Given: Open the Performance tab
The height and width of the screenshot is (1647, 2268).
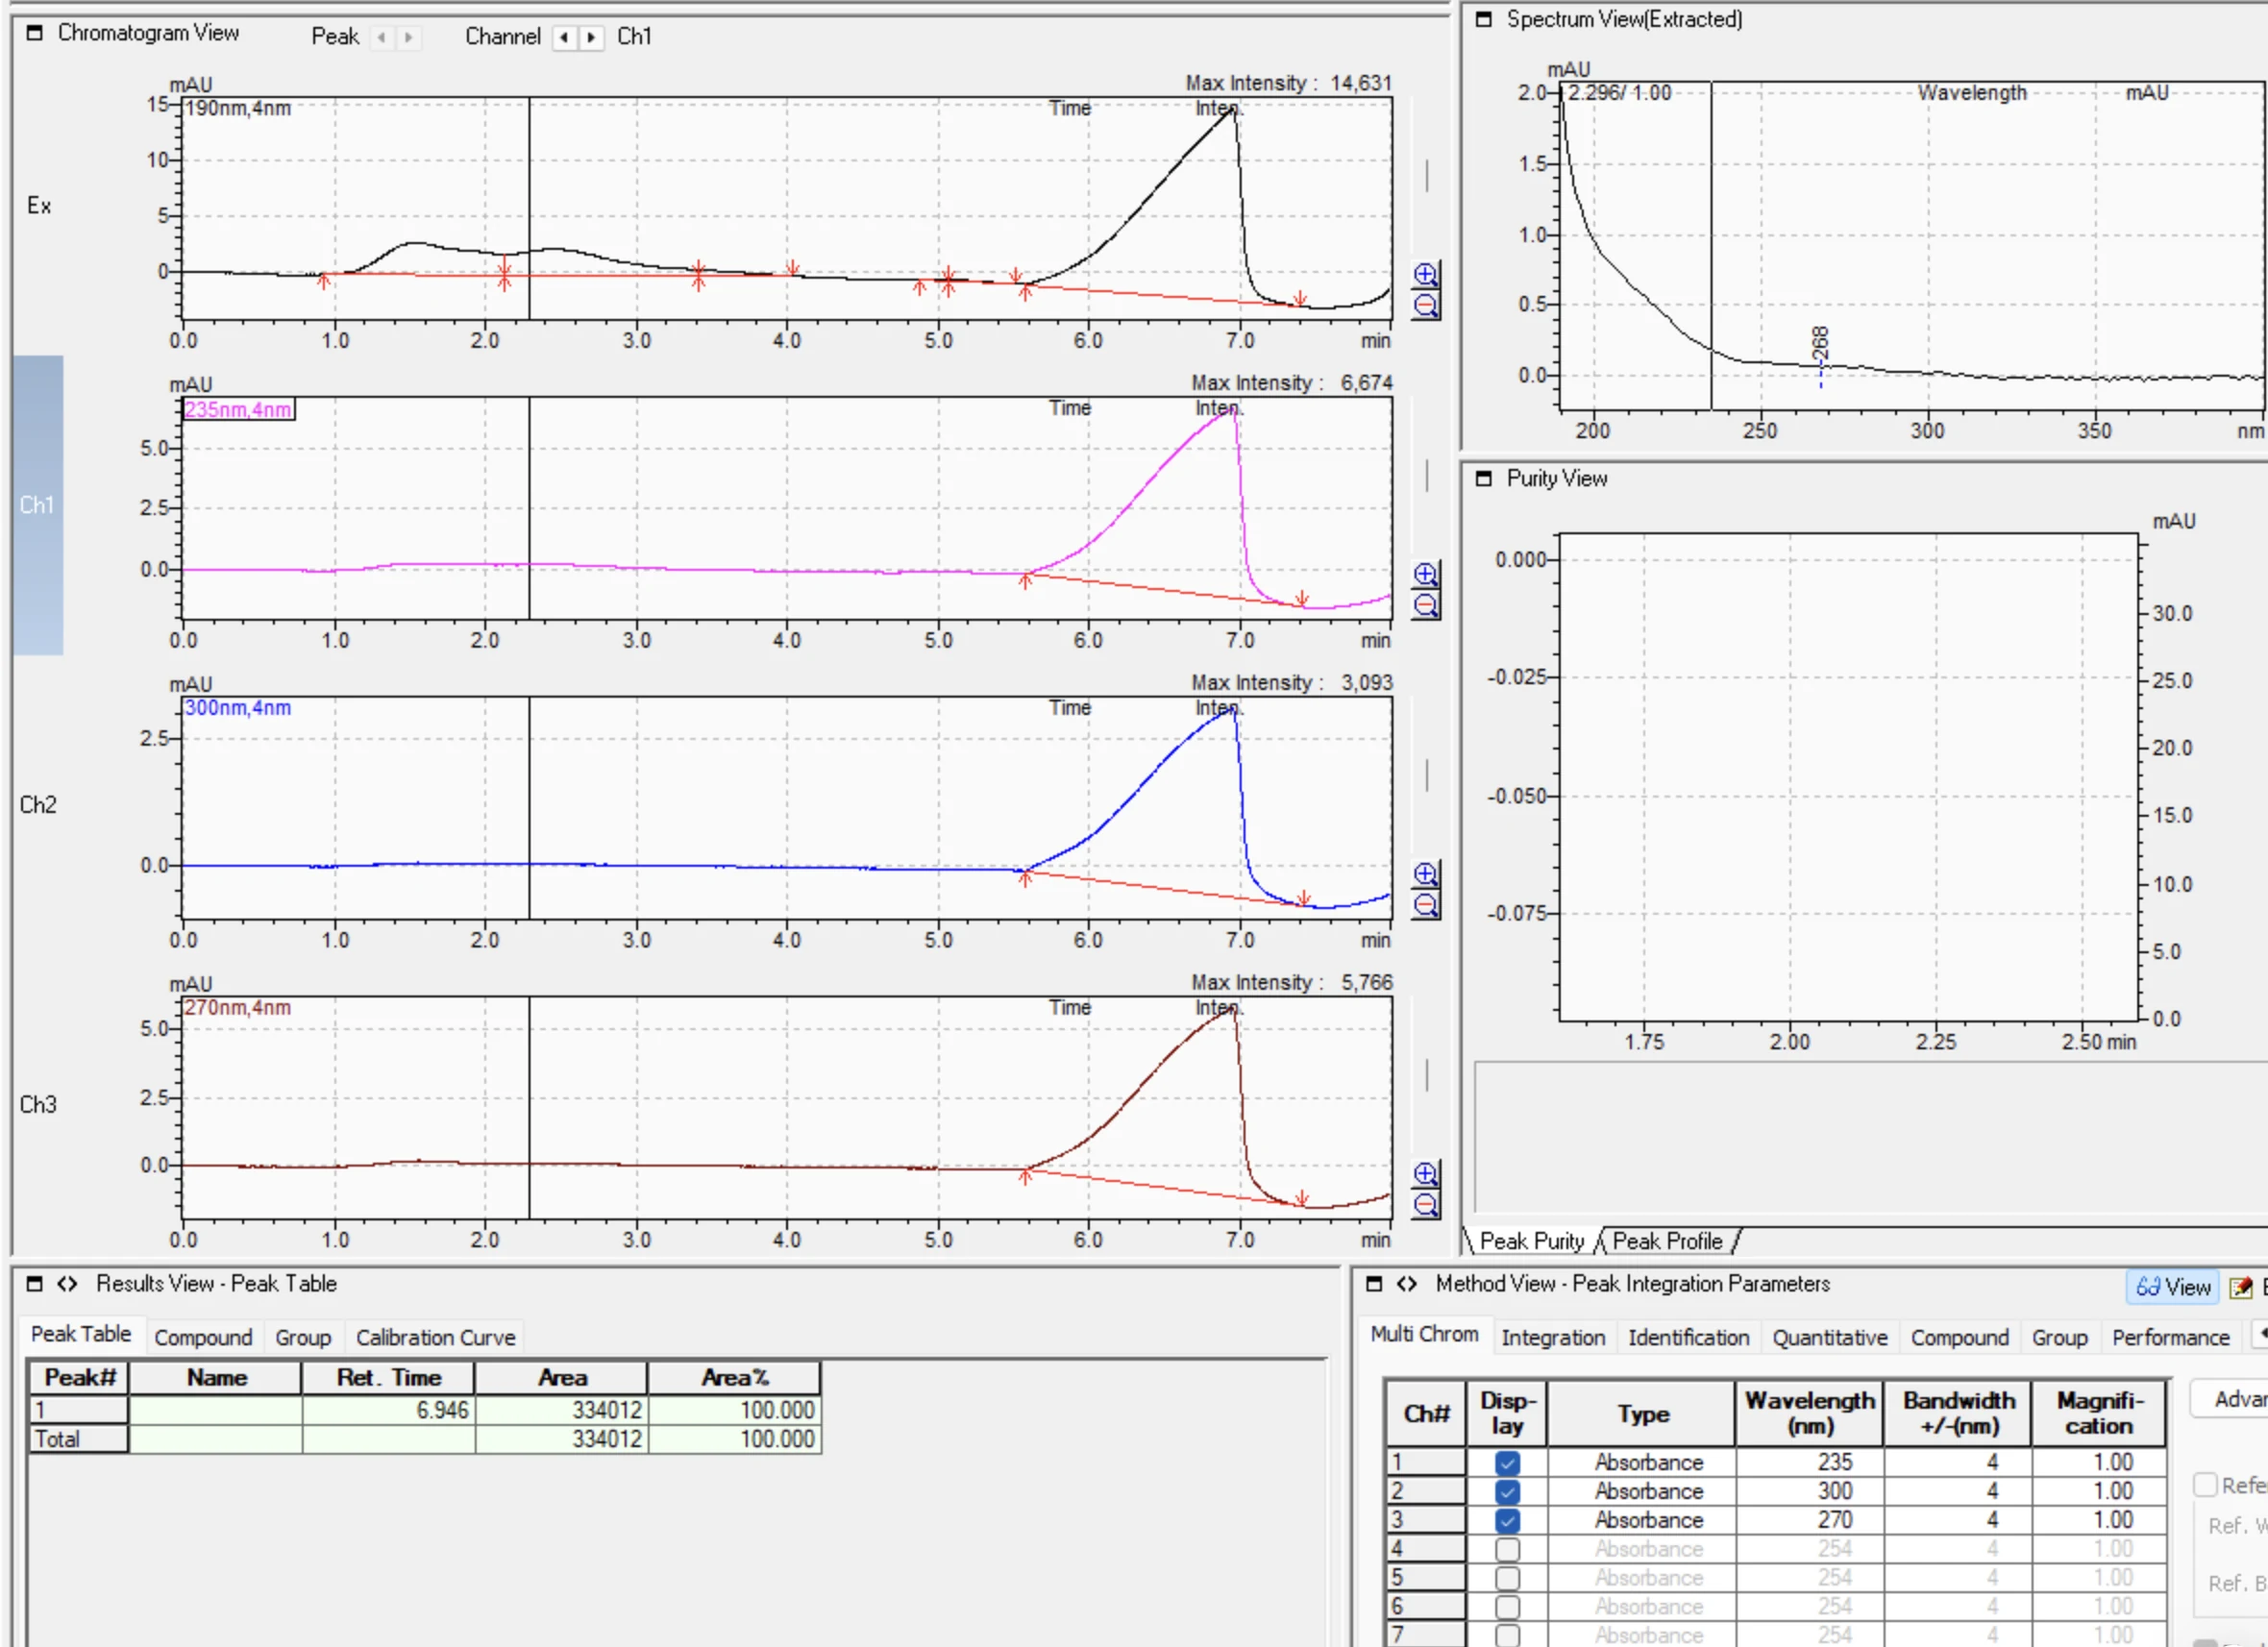Looking at the screenshot, I should (x=2171, y=1338).
